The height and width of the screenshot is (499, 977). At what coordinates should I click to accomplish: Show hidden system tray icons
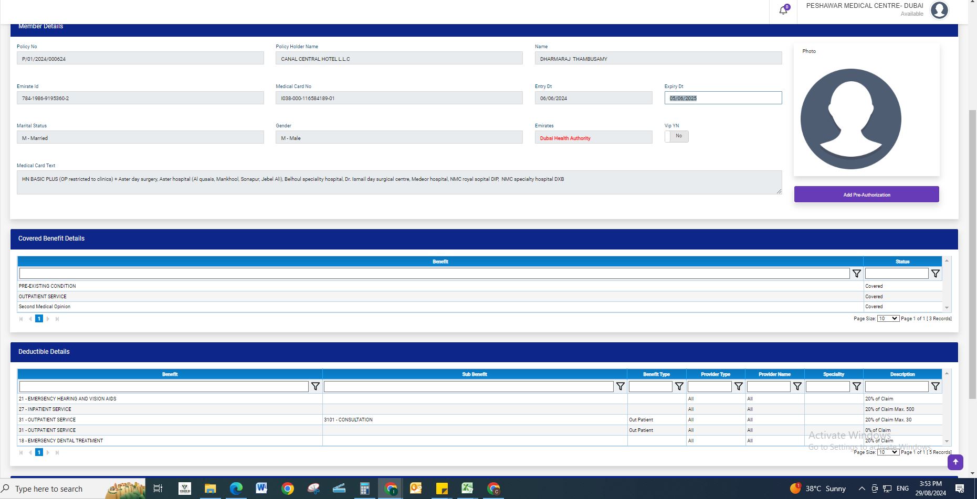862,489
